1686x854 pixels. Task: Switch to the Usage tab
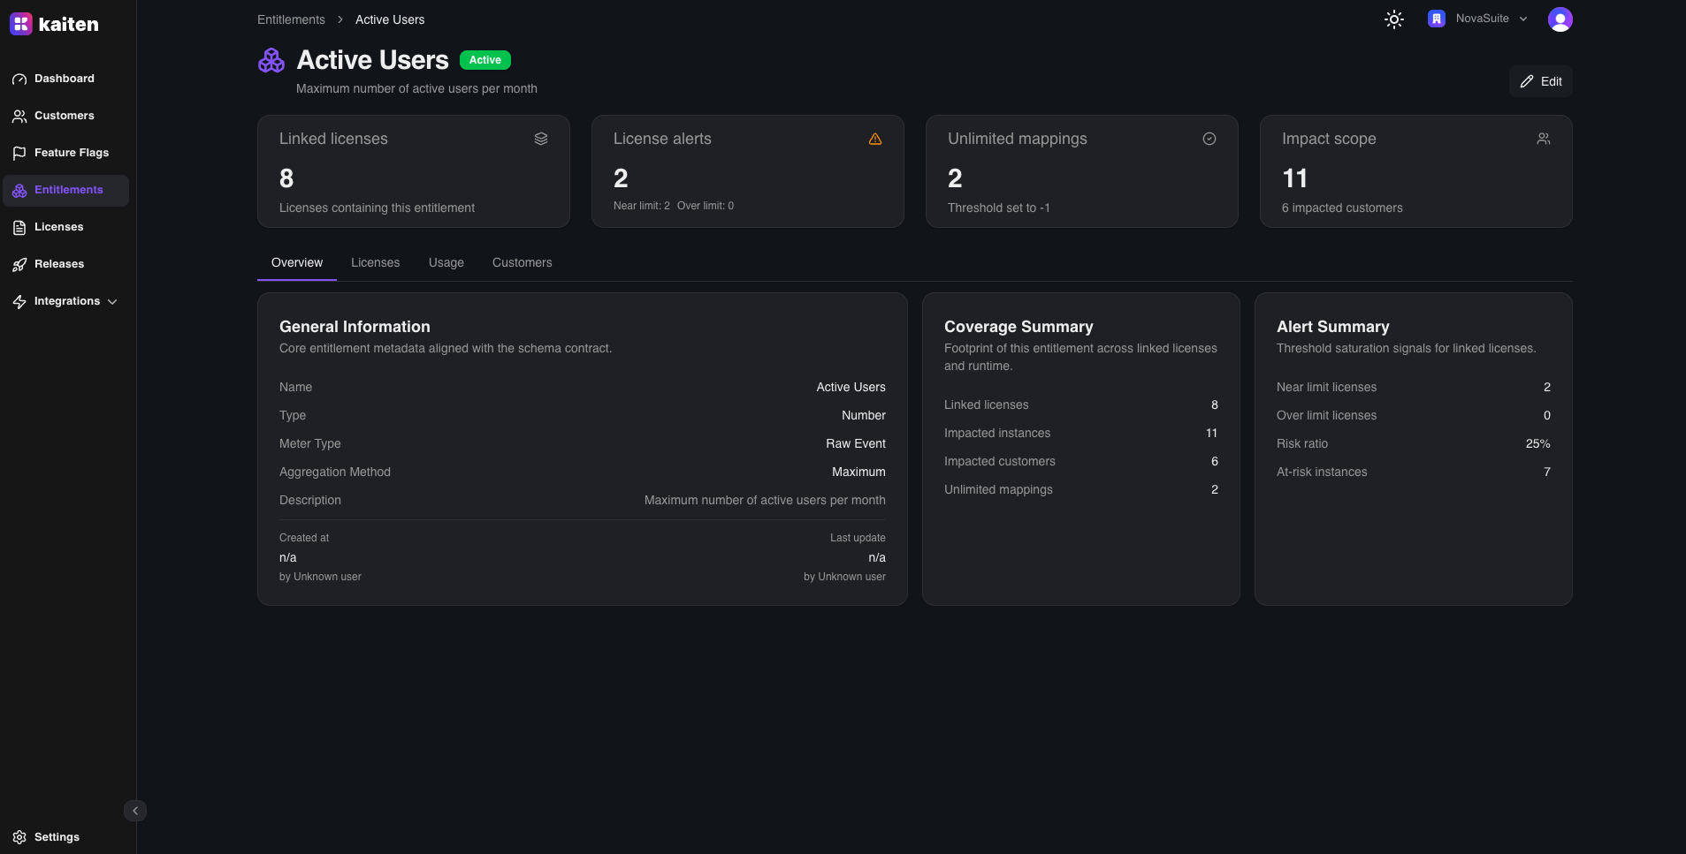click(x=446, y=263)
